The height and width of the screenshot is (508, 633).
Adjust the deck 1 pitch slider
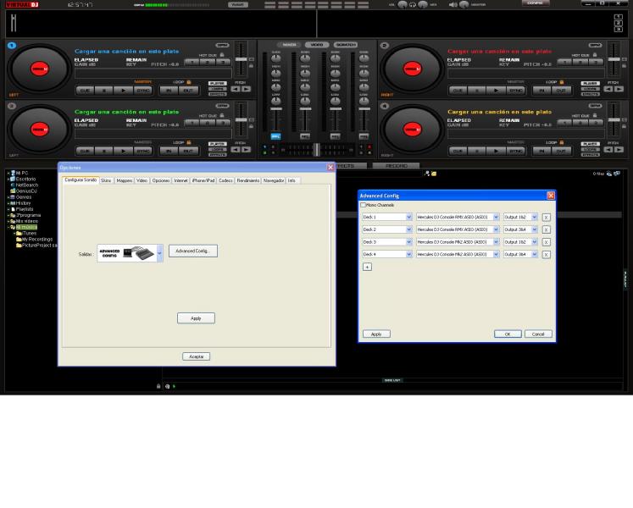point(241,59)
